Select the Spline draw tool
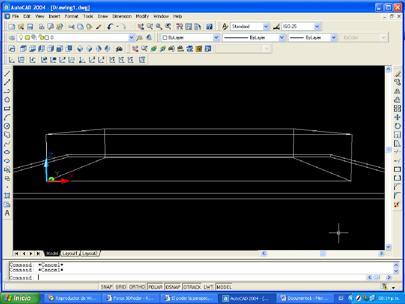The width and height of the screenshot is (405, 304). (7, 143)
